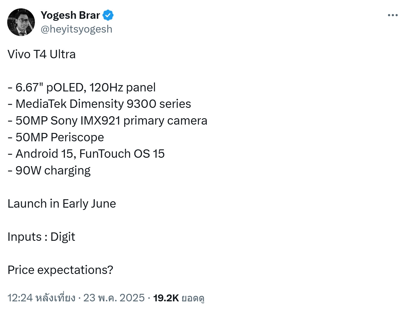Click the ยอดดู views label
Viewport: 408px width, 310px height.
pyautogui.click(x=193, y=298)
